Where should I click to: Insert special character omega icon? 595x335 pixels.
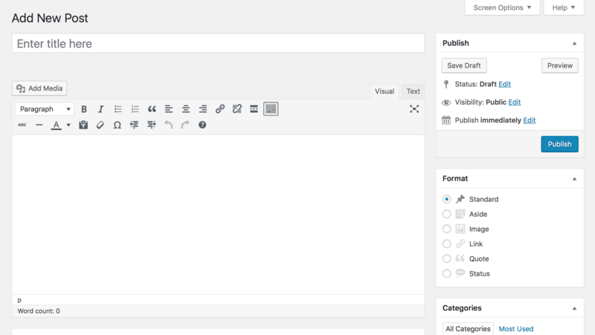pyautogui.click(x=118, y=125)
